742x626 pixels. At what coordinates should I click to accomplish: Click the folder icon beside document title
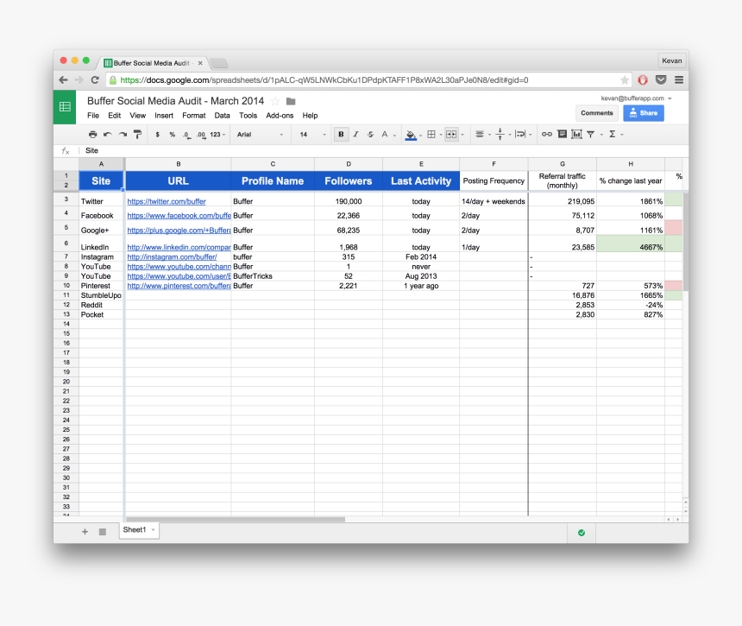pos(291,101)
